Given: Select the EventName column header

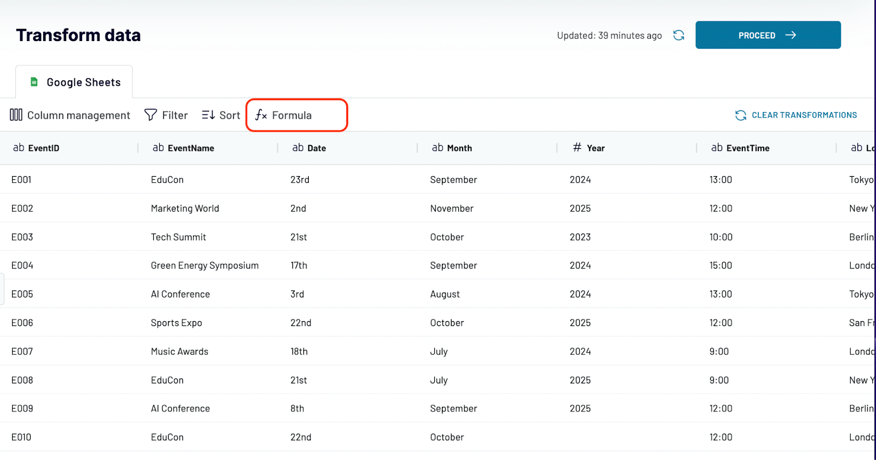Looking at the screenshot, I should coord(191,148).
